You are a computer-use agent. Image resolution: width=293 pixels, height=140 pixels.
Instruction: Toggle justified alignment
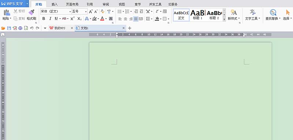pyautogui.click(x=136, y=19)
